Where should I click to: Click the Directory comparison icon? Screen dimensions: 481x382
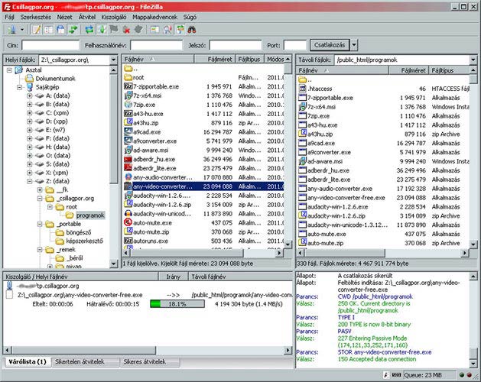(x=169, y=29)
